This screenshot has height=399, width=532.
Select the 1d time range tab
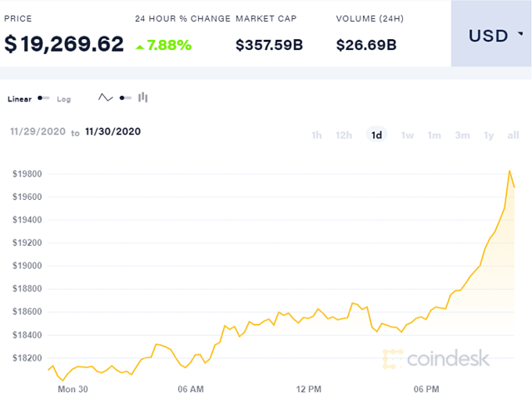[376, 135]
